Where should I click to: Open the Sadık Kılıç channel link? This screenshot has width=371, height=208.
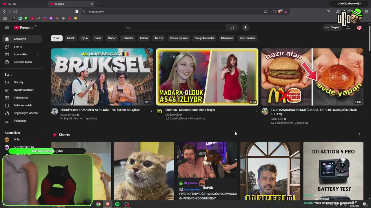tap(277, 119)
